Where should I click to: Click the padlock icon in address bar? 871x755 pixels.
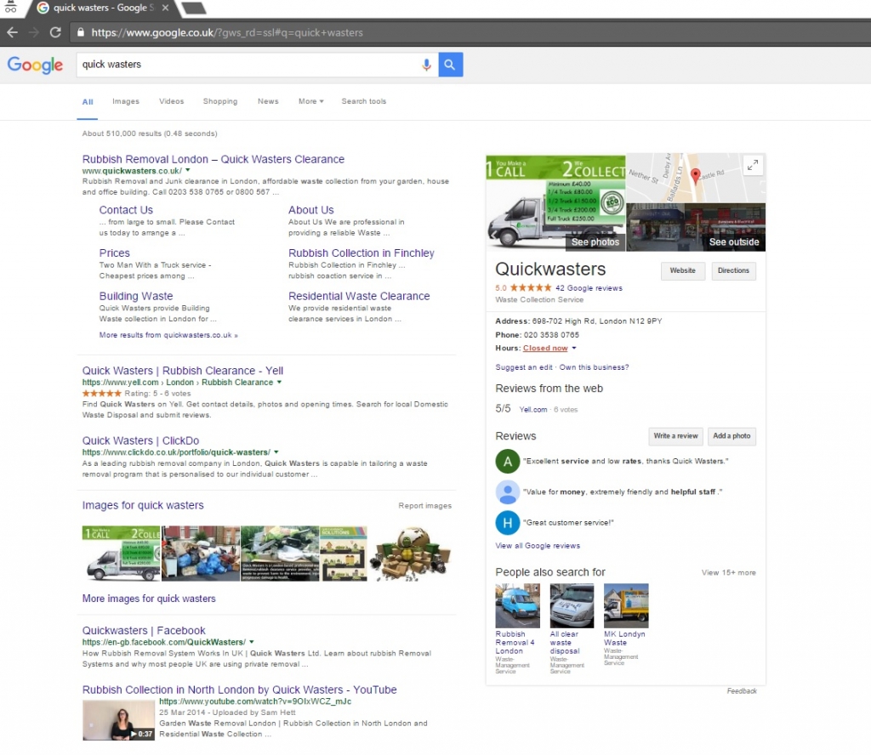(81, 32)
